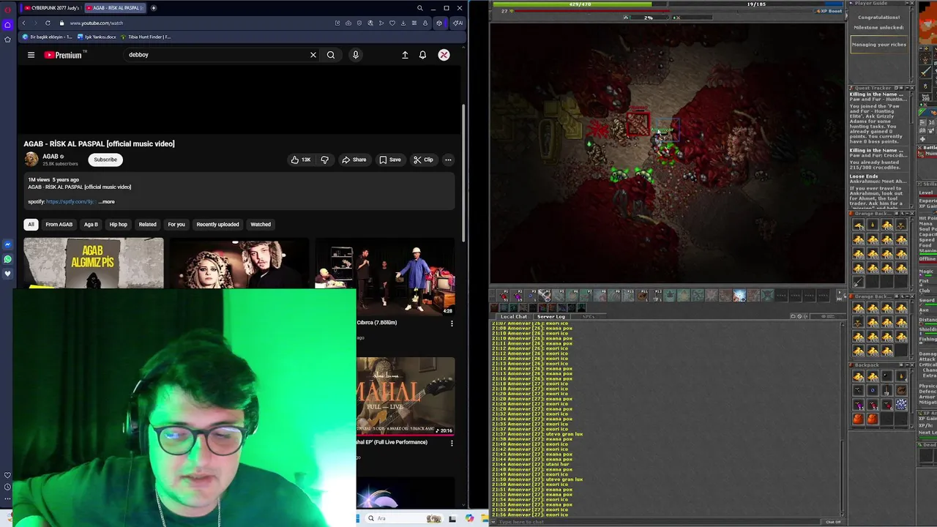Expand the description with '...more'
The width and height of the screenshot is (937, 527).
coord(107,202)
